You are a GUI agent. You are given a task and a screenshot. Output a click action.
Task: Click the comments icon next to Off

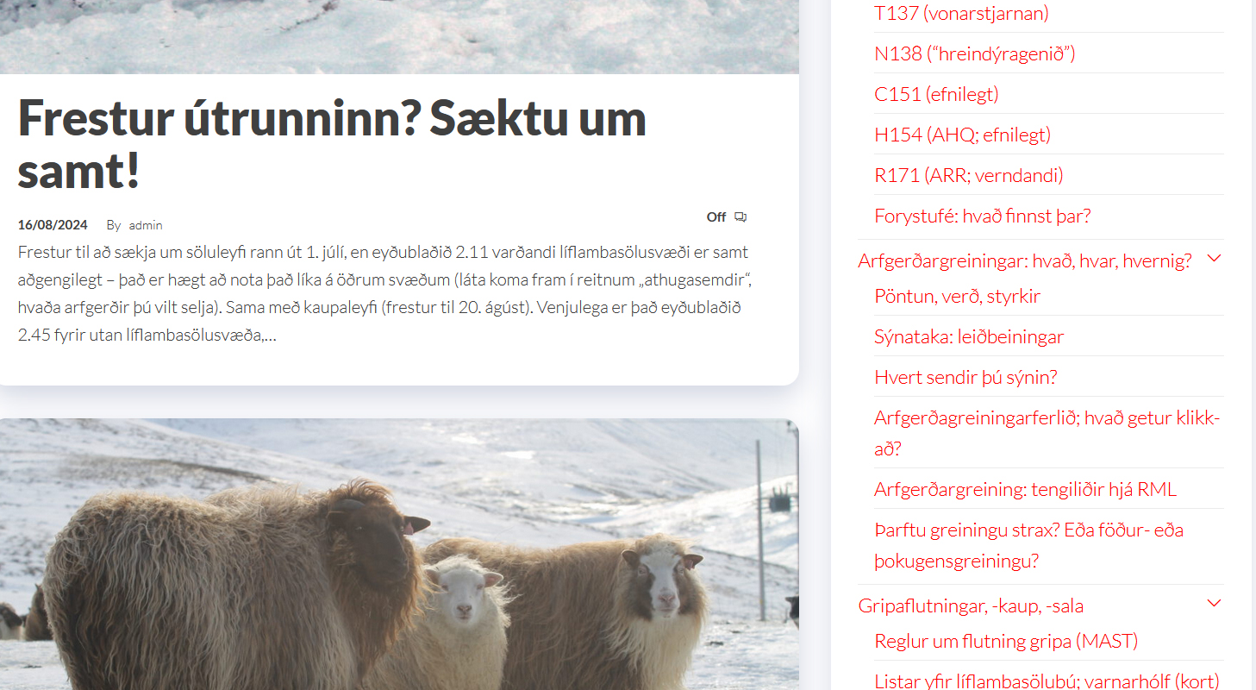pyautogui.click(x=740, y=217)
